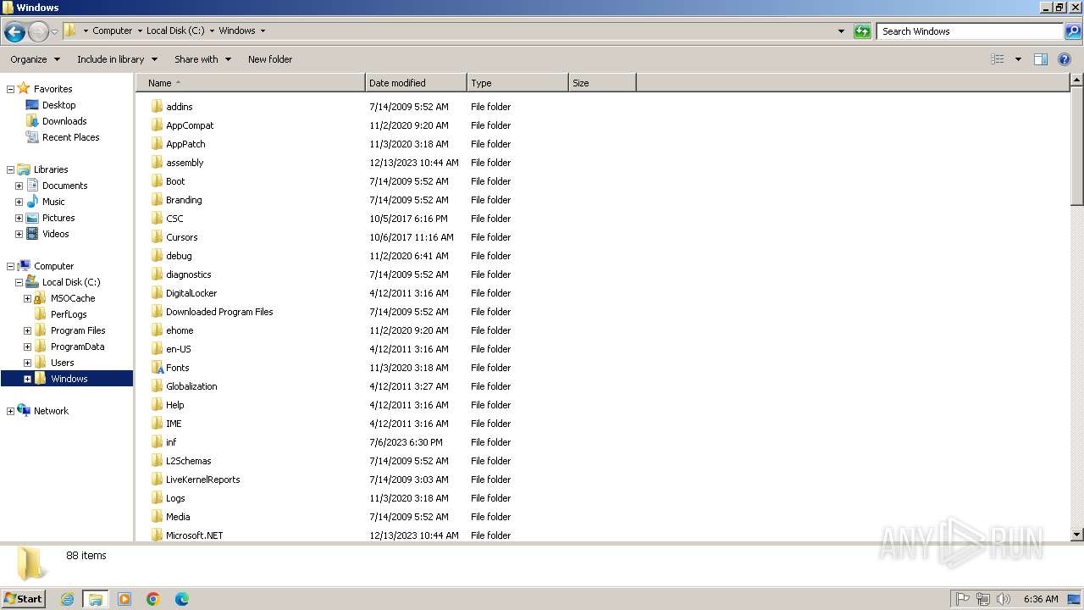Expand the Windows folder tree node
This screenshot has height=610, width=1084.
click(27, 379)
